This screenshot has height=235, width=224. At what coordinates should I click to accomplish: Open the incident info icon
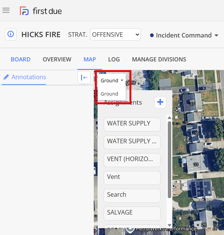pyautogui.click(x=11, y=34)
